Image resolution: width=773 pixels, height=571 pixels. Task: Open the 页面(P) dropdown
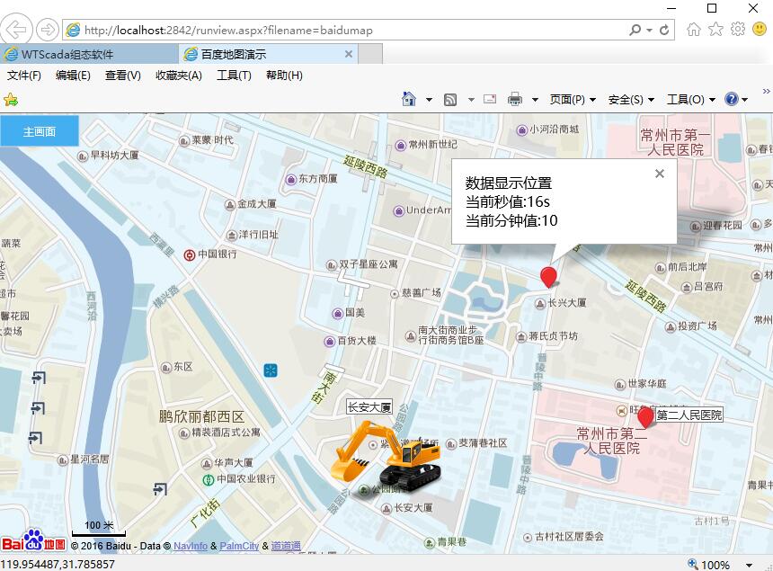pyautogui.click(x=573, y=100)
